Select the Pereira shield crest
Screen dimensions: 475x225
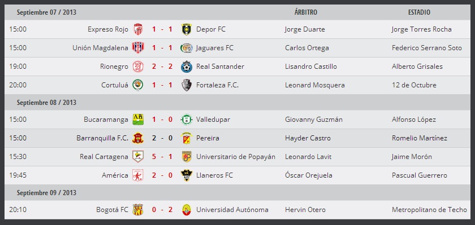click(186, 138)
